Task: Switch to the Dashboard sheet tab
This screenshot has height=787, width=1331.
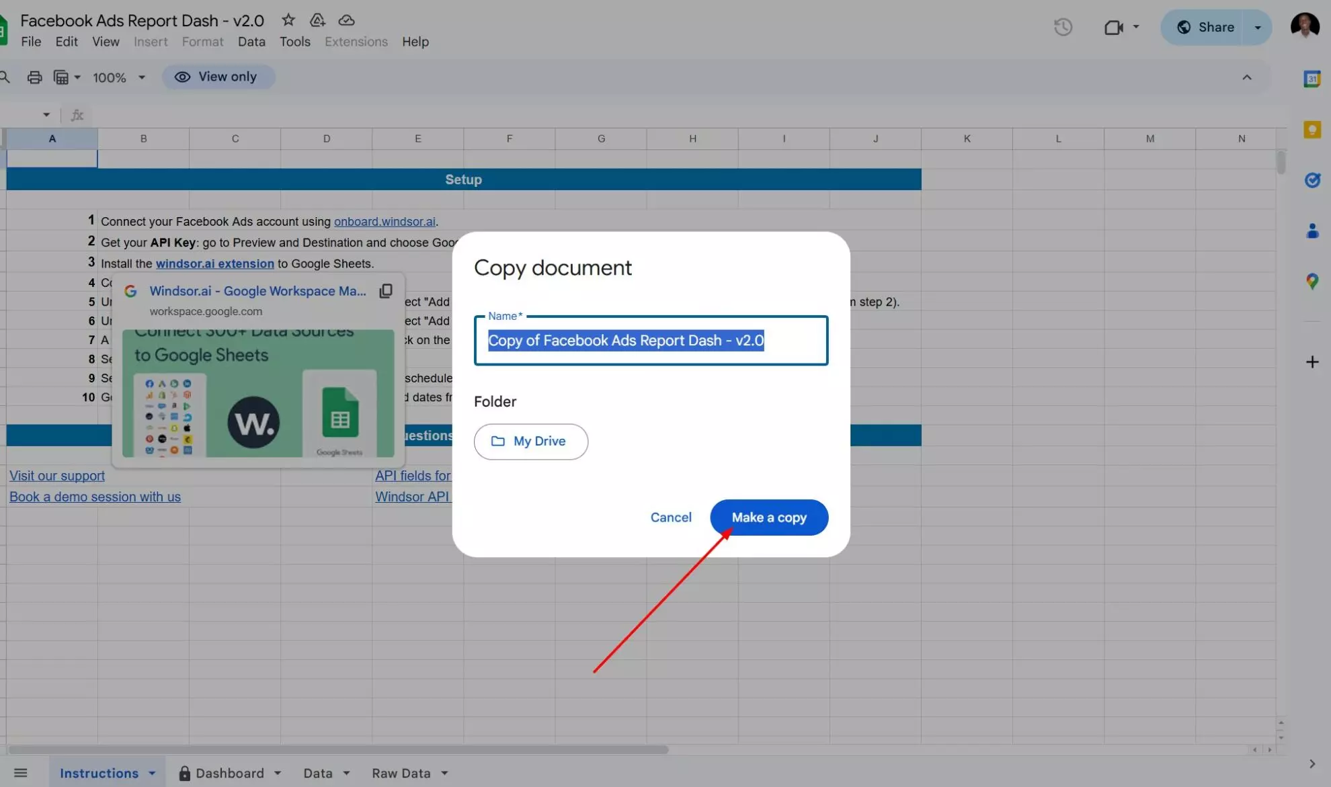Action: coord(230,774)
